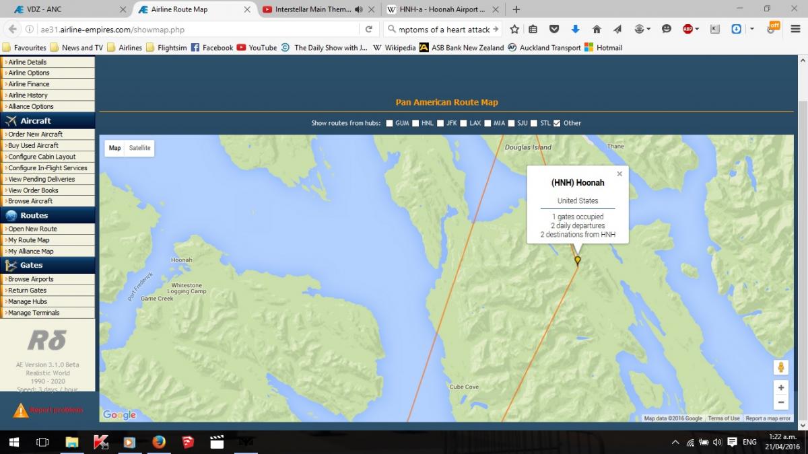This screenshot has width=808, height=454.
Task: Zoom in on the map
Action: (781, 387)
